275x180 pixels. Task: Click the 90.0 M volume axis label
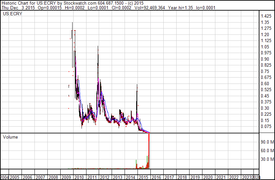[x=267, y=142]
